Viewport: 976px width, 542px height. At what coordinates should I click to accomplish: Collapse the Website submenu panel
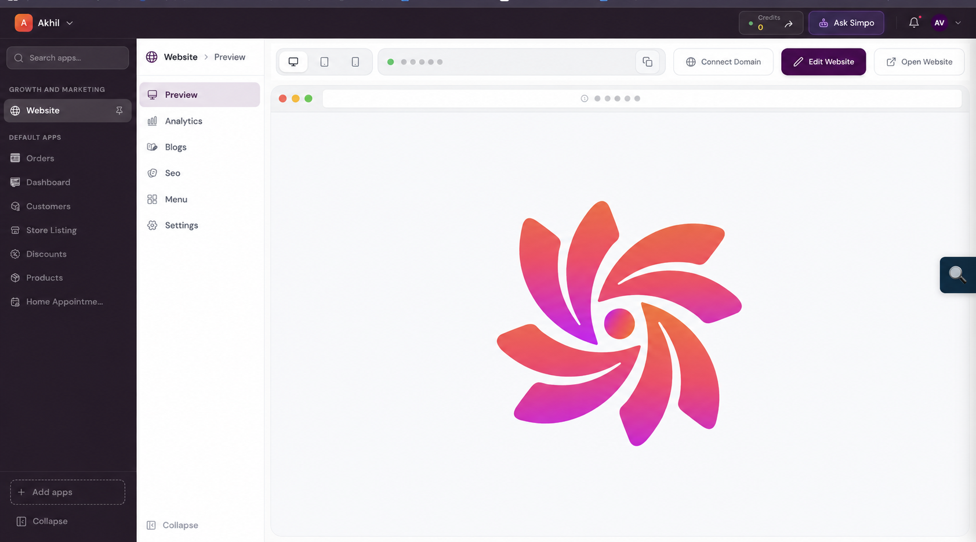[x=172, y=525]
